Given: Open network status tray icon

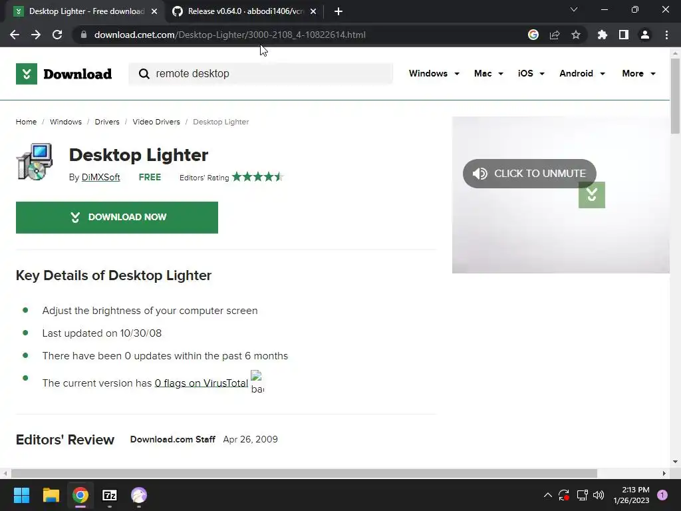Looking at the screenshot, I should 582,495.
